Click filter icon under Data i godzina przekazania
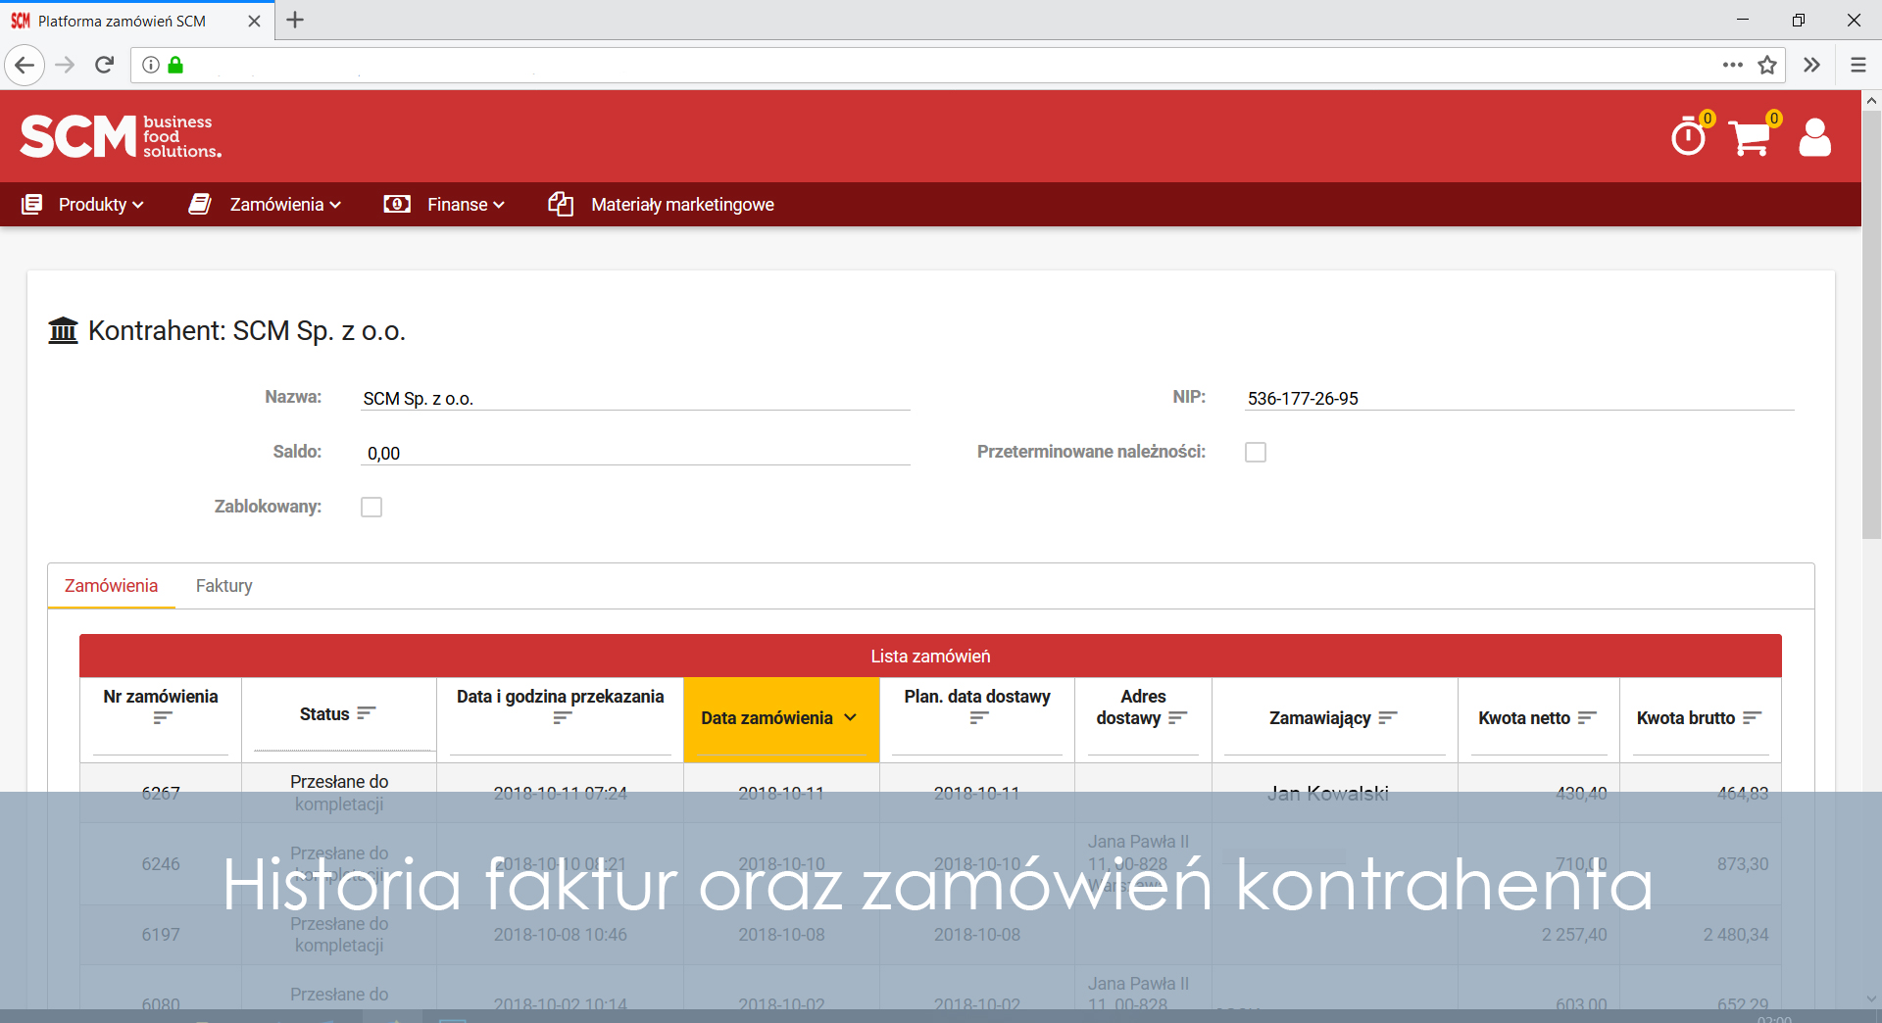Viewport: 1882px width, 1023px height. pos(562,718)
